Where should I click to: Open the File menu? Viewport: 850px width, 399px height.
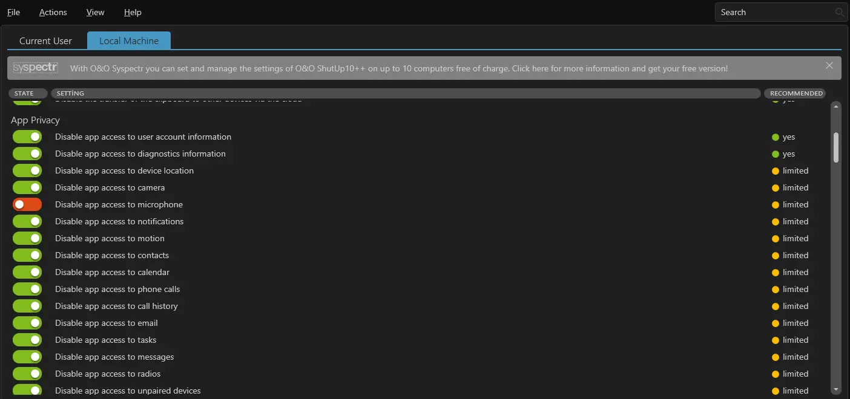point(13,12)
